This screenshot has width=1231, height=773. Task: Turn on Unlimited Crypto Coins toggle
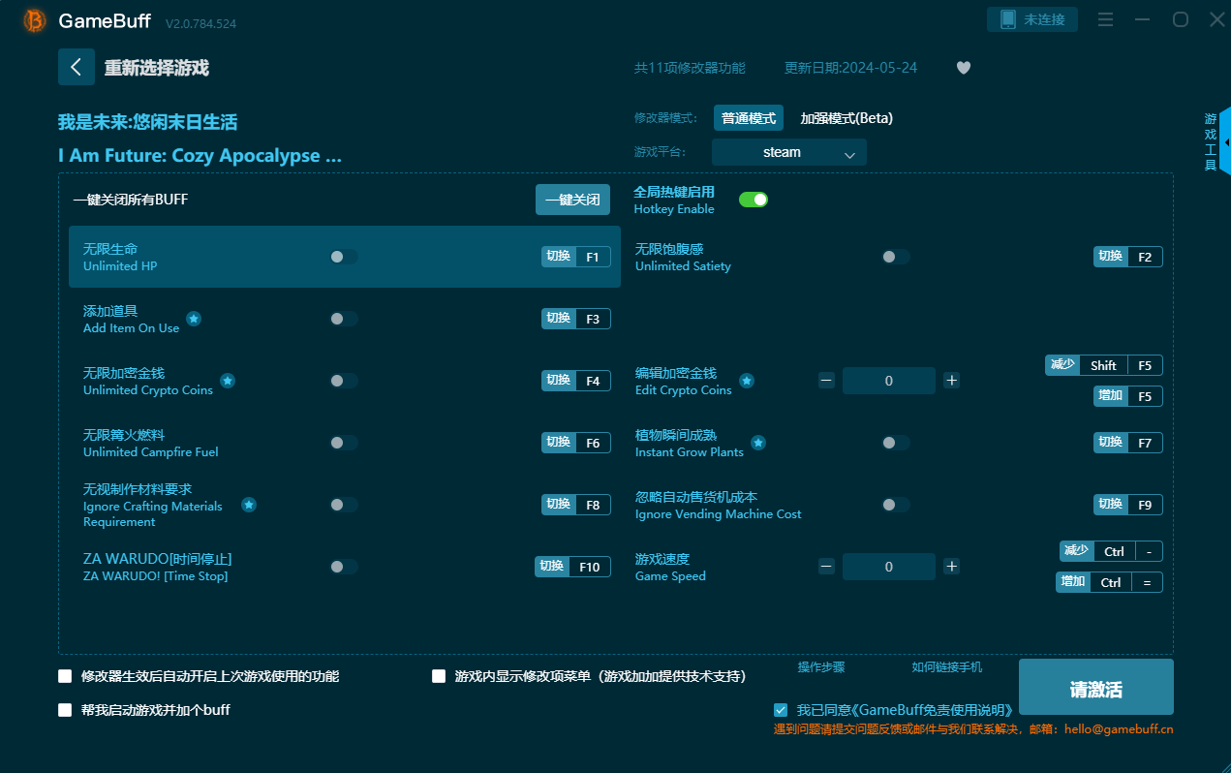tap(344, 381)
